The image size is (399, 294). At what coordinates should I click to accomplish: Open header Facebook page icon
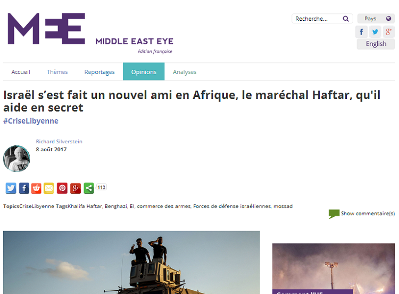(362, 31)
